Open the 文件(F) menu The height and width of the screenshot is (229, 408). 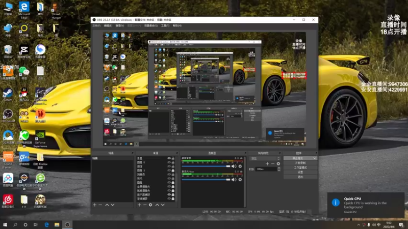click(96, 25)
